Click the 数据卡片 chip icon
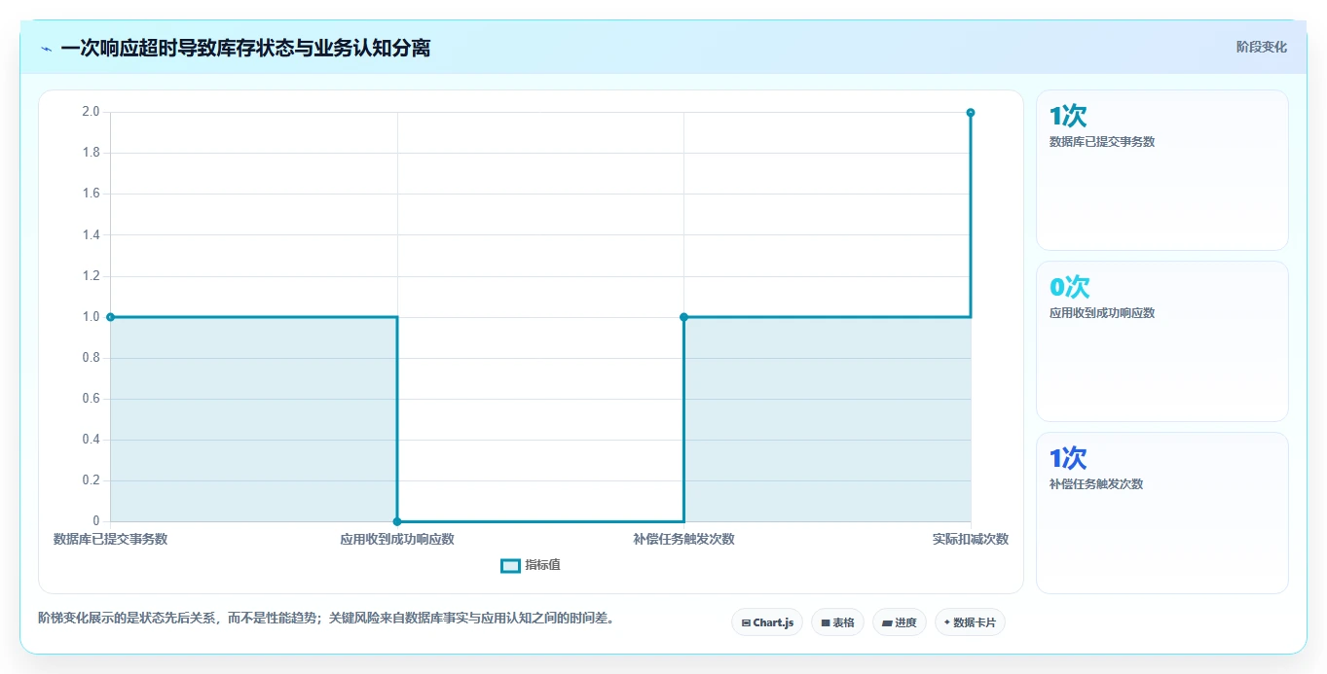The height and width of the screenshot is (674, 1327). click(946, 622)
